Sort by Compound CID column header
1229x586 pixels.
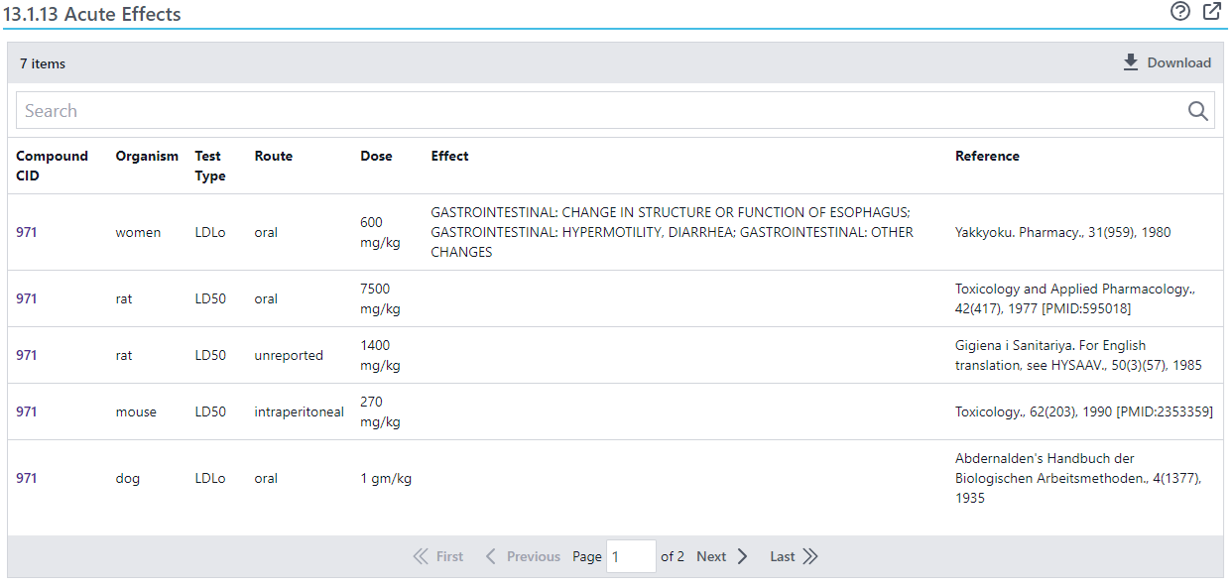pos(52,166)
